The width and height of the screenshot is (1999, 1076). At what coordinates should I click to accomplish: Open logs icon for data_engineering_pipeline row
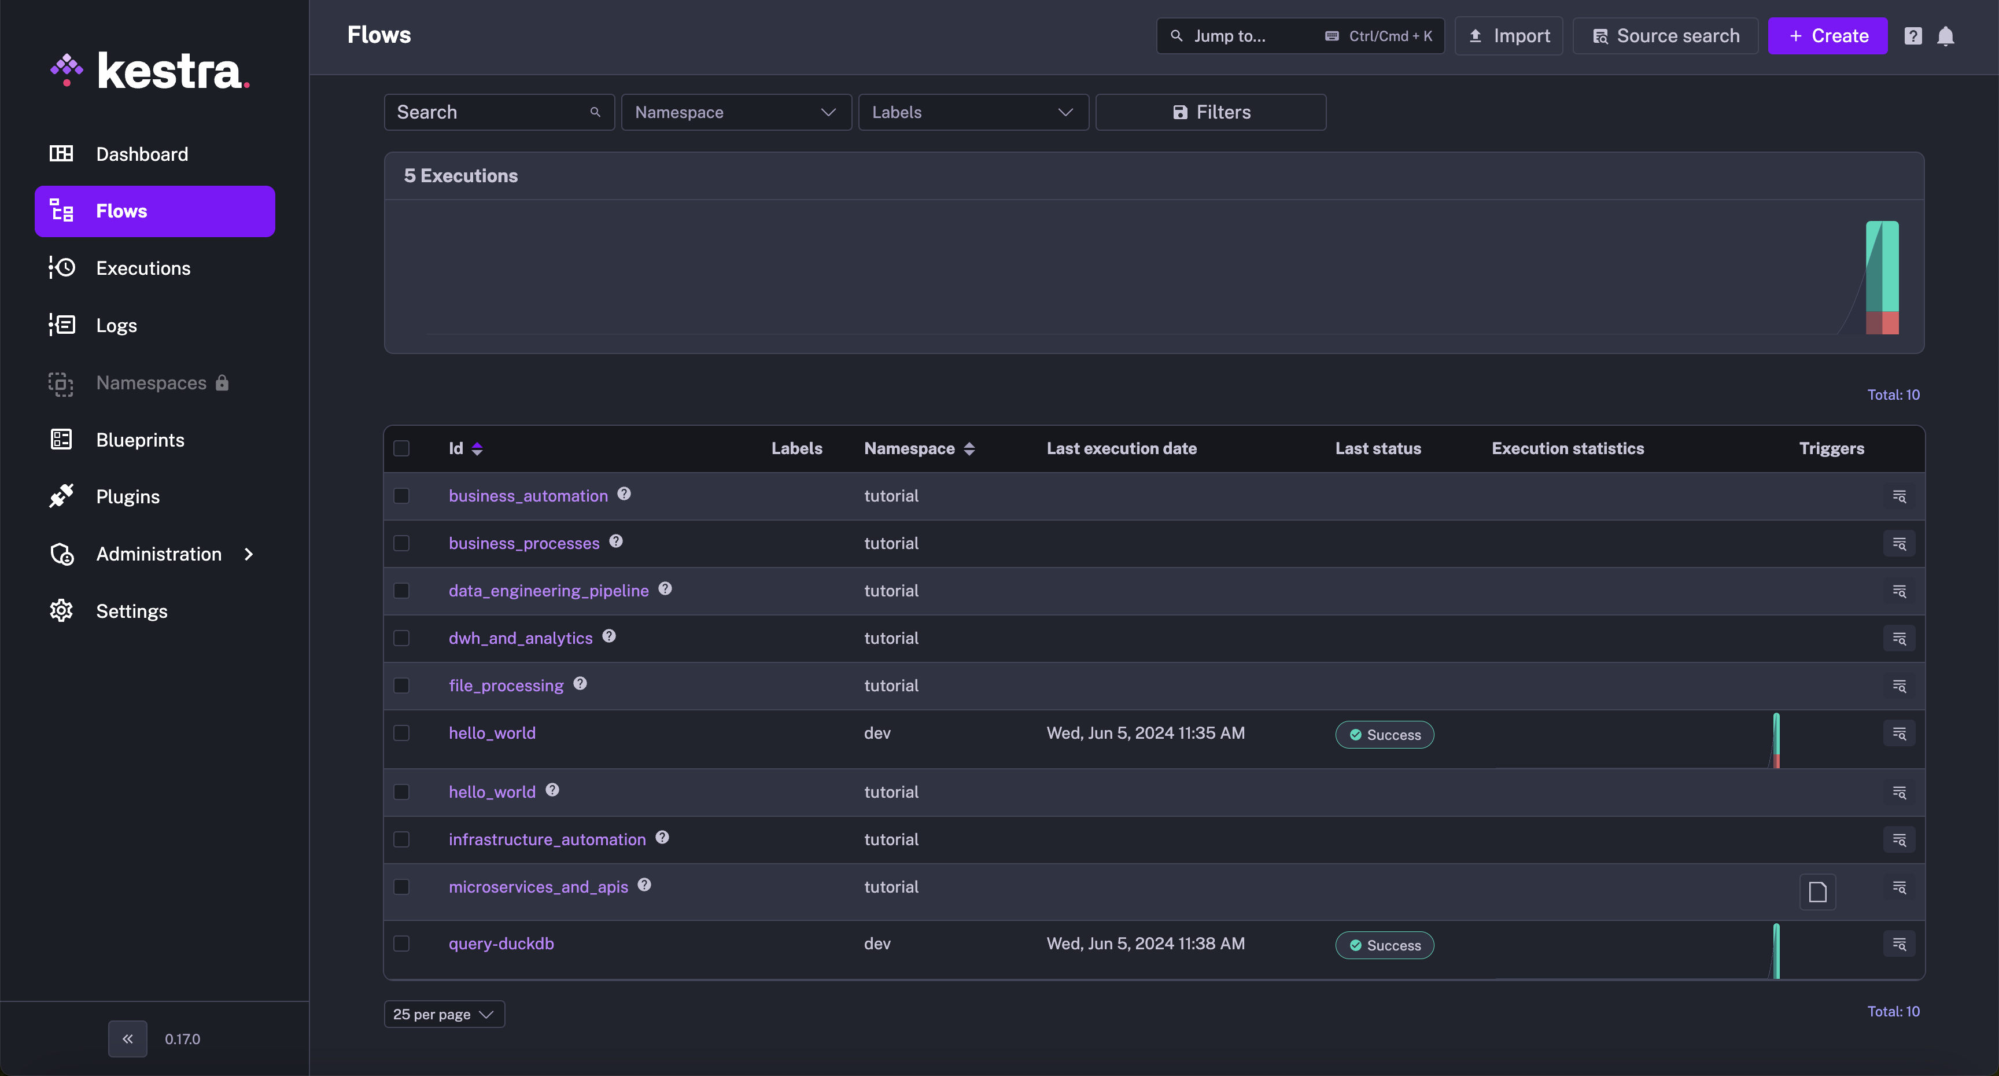(1899, 591)
